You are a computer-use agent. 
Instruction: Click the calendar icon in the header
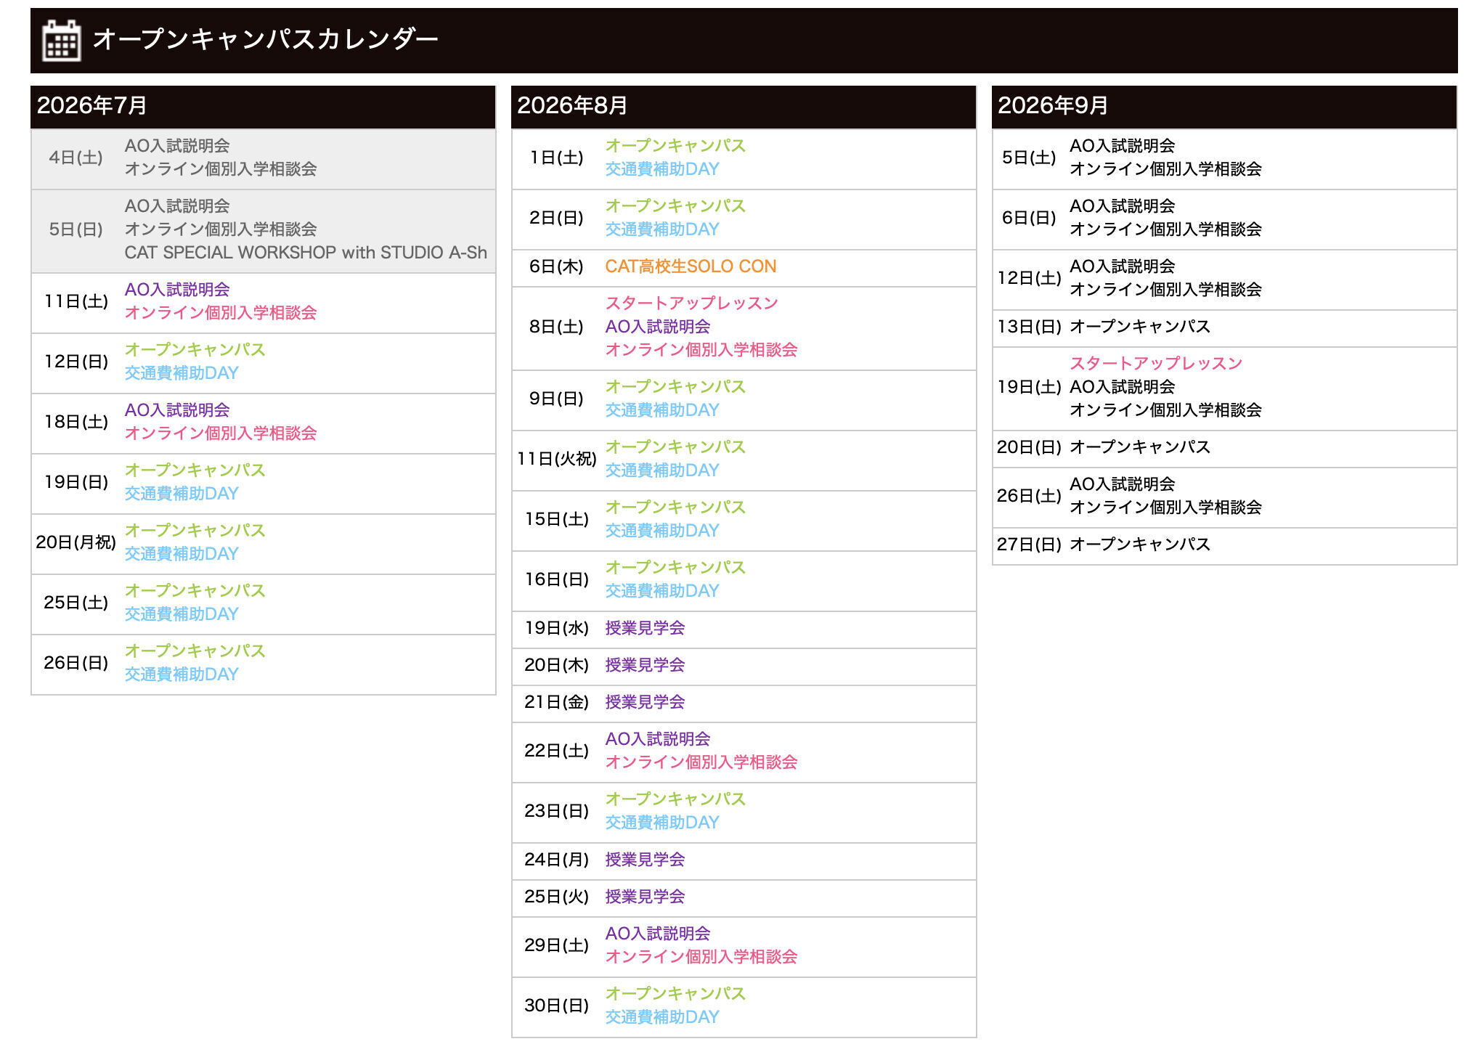[x=61, y=40]
